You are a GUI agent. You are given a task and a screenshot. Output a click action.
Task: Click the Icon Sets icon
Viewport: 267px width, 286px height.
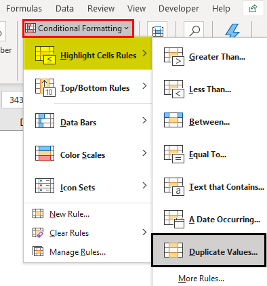click(x=45, y=186)
